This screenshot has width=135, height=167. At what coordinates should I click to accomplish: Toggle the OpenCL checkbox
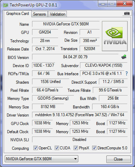point(35,148)
